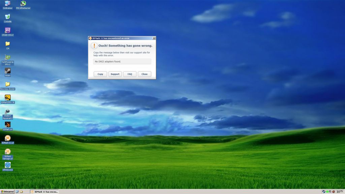Select the Nouveau dossier folder

click(x=7, y=86)
